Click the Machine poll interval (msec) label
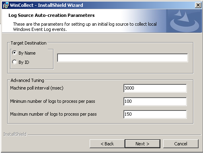203x153 pixels. pos(37,88)
